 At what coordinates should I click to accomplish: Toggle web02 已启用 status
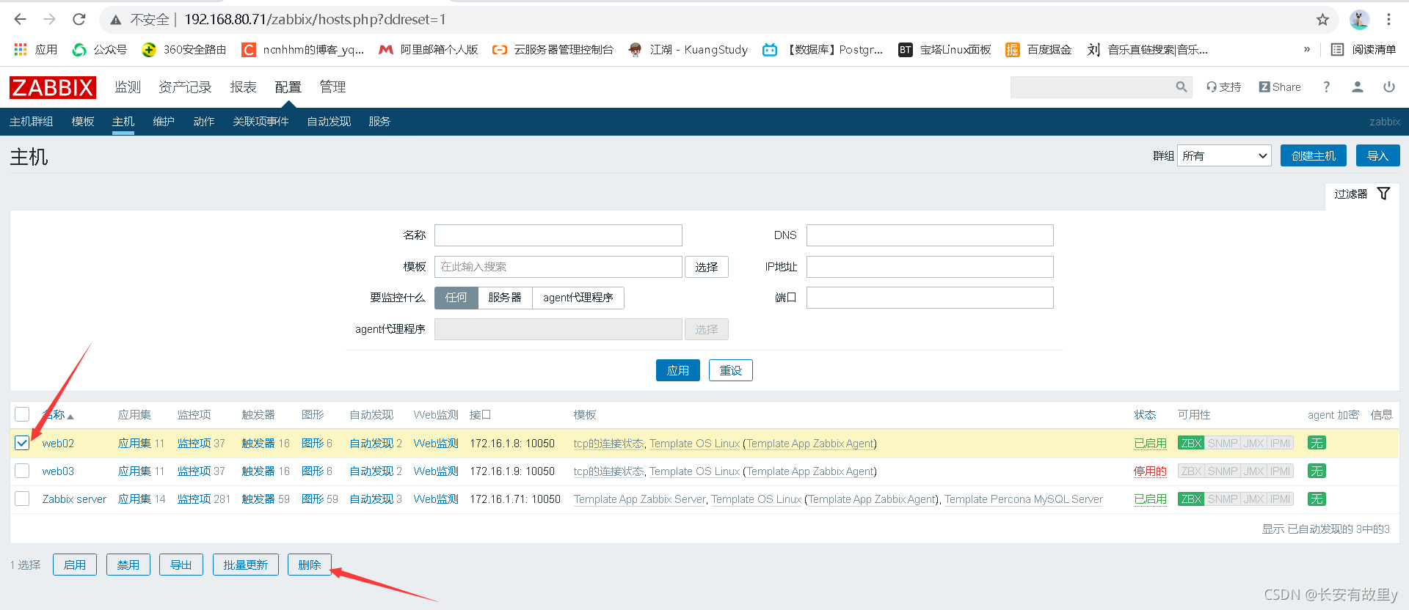[x=1150, y=444]
